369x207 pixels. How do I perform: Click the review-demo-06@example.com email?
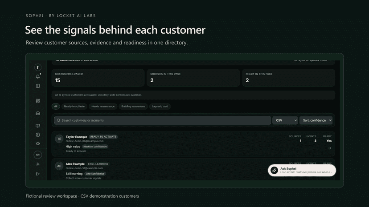pos(85,141)
